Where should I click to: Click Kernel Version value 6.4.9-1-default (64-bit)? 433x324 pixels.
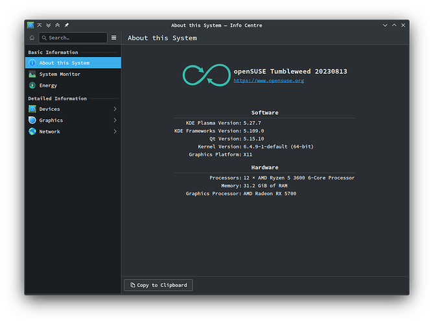(278, 146)
